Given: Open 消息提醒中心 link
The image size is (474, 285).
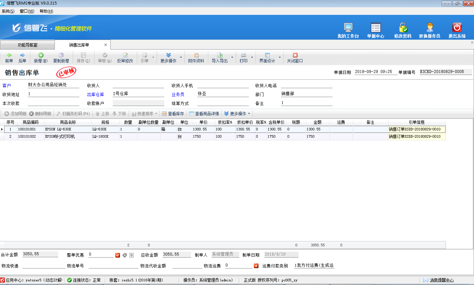Looking at the screenshot, I should (441, 280).
